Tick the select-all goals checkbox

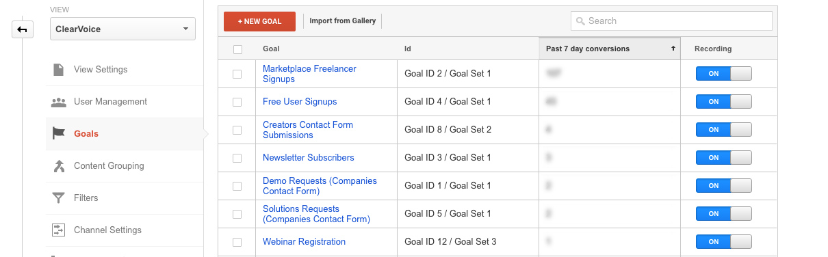[x=237, y=49]
